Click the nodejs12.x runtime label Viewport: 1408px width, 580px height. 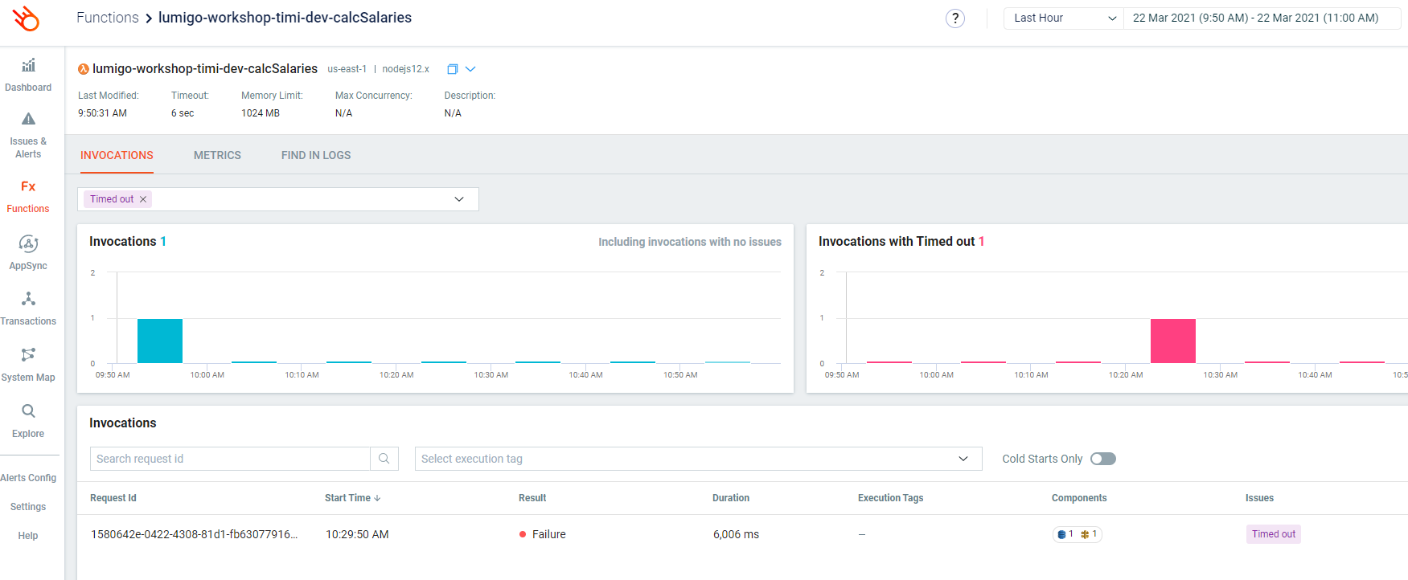tap(405, 69)
